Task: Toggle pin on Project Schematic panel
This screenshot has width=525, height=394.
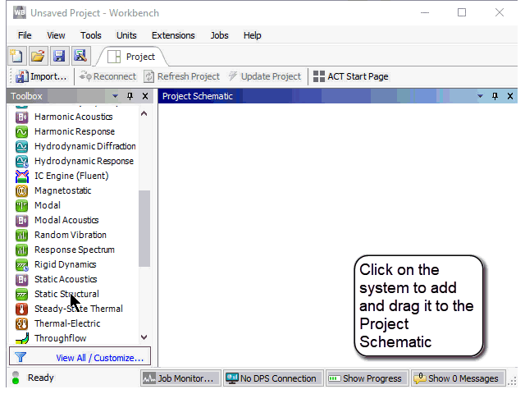Action: (495, 96)
